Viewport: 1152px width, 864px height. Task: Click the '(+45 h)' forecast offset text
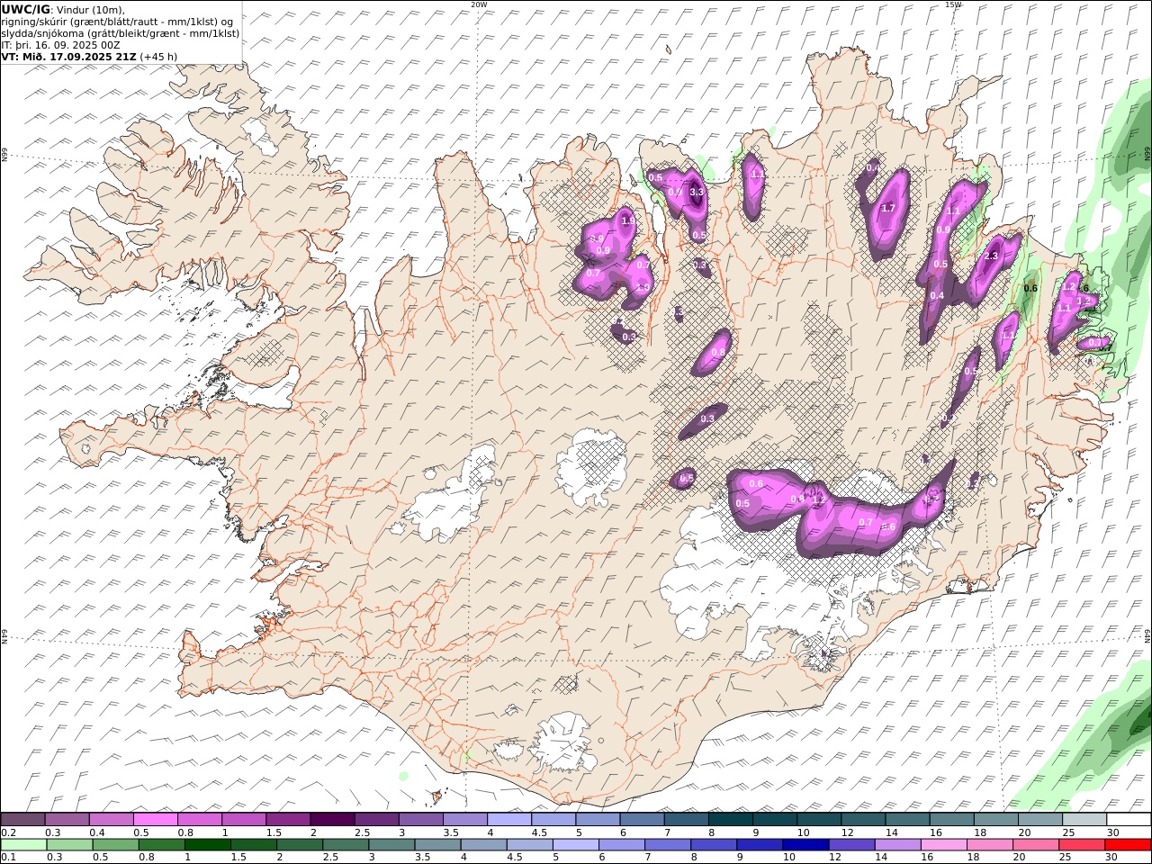(x=159, y=56)
